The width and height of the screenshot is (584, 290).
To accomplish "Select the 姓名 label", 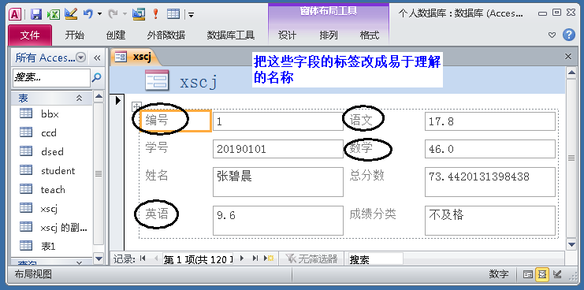I will point(157,175).
